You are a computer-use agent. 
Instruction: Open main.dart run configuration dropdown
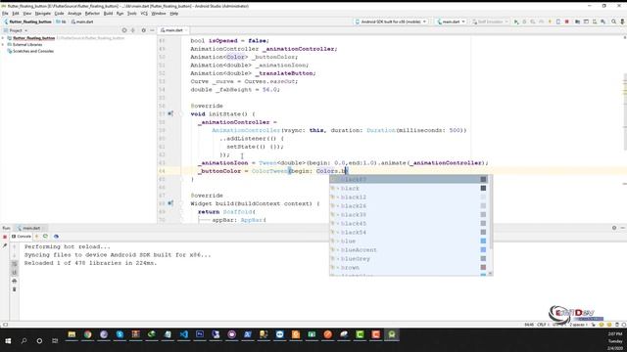[x=452, y=22]
